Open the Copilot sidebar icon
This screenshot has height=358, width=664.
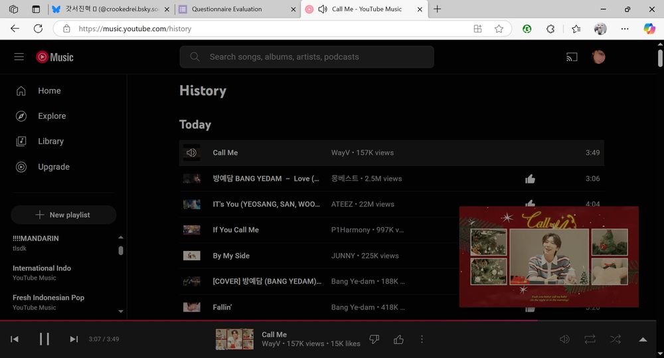click(x=649, y=29)
